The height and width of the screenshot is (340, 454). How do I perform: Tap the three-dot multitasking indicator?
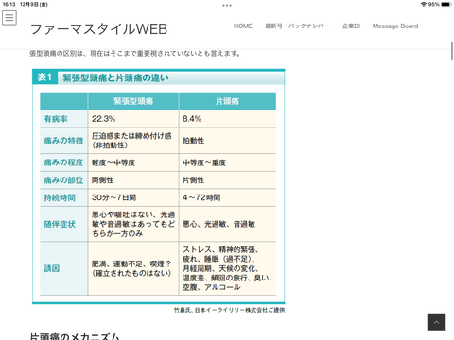pyautogui.click(x=227, y=5)
